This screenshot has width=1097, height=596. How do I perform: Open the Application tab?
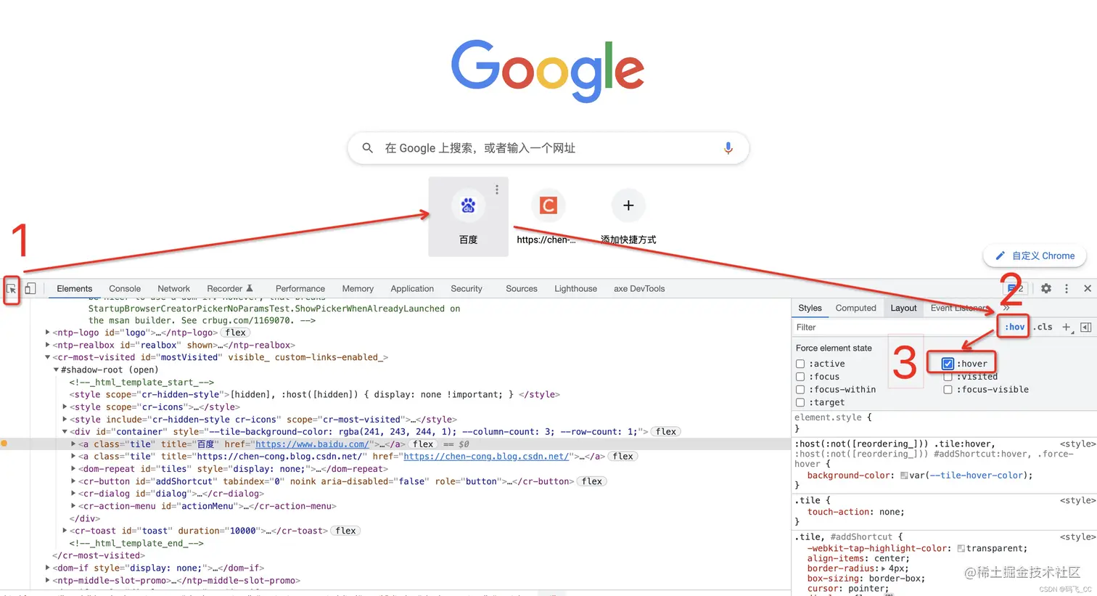[412, 288]
